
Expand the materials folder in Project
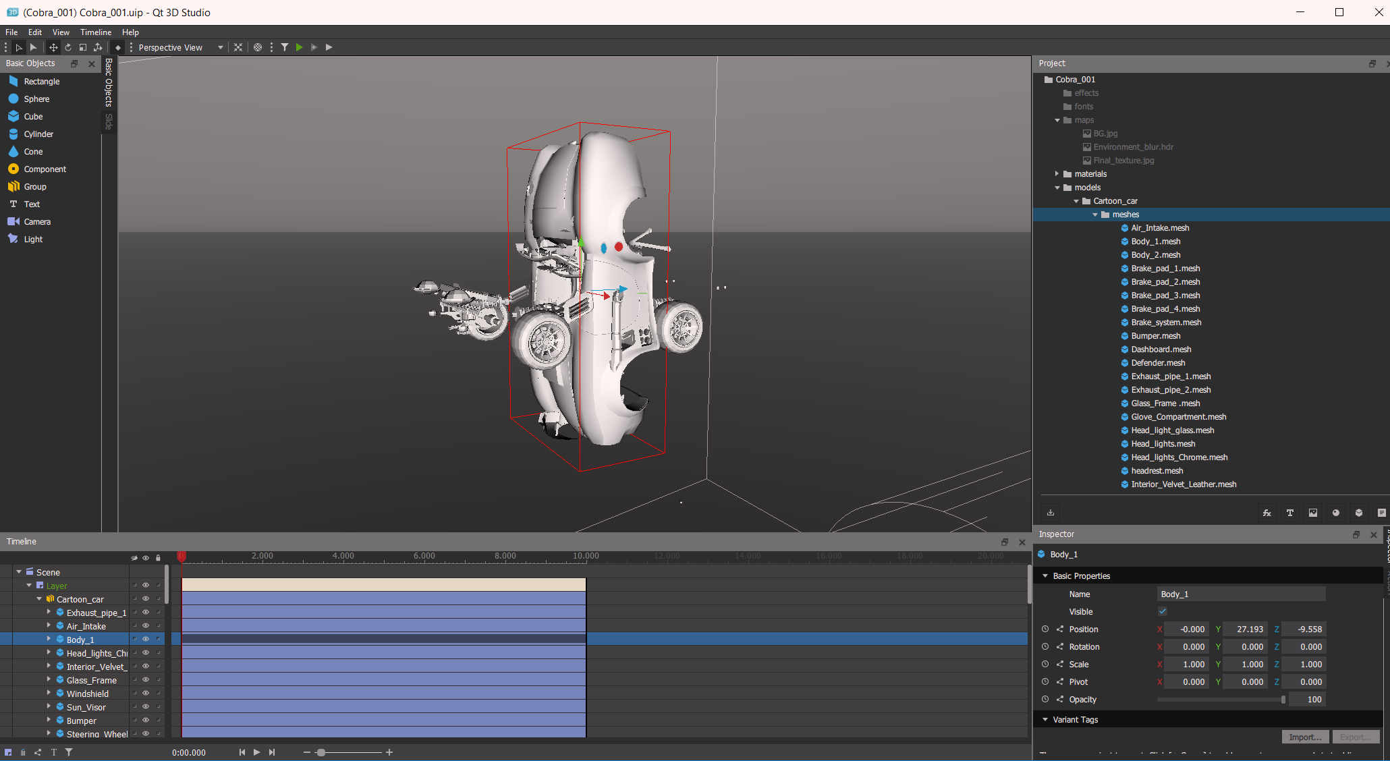click(1057, 174)
